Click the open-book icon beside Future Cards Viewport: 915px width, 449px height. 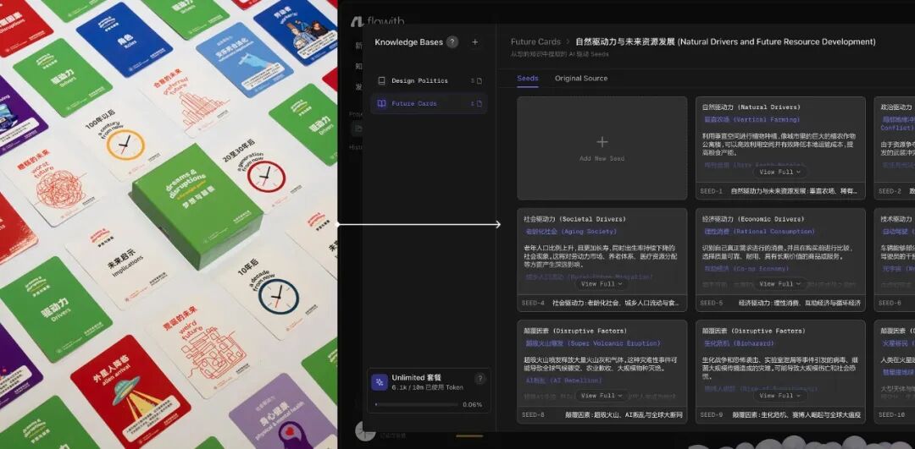381,104
